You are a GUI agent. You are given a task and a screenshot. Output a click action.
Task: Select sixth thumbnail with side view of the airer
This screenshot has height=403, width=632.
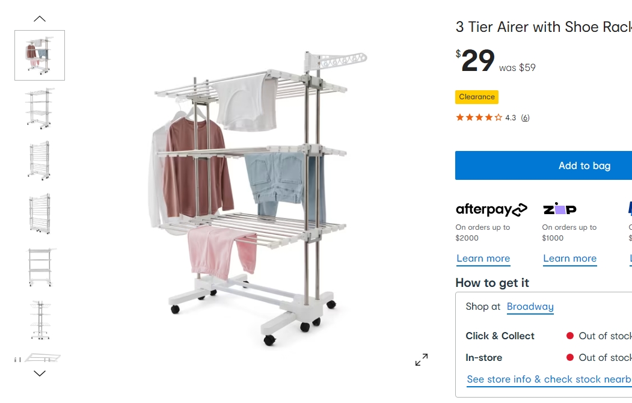(x=40, y=319)
